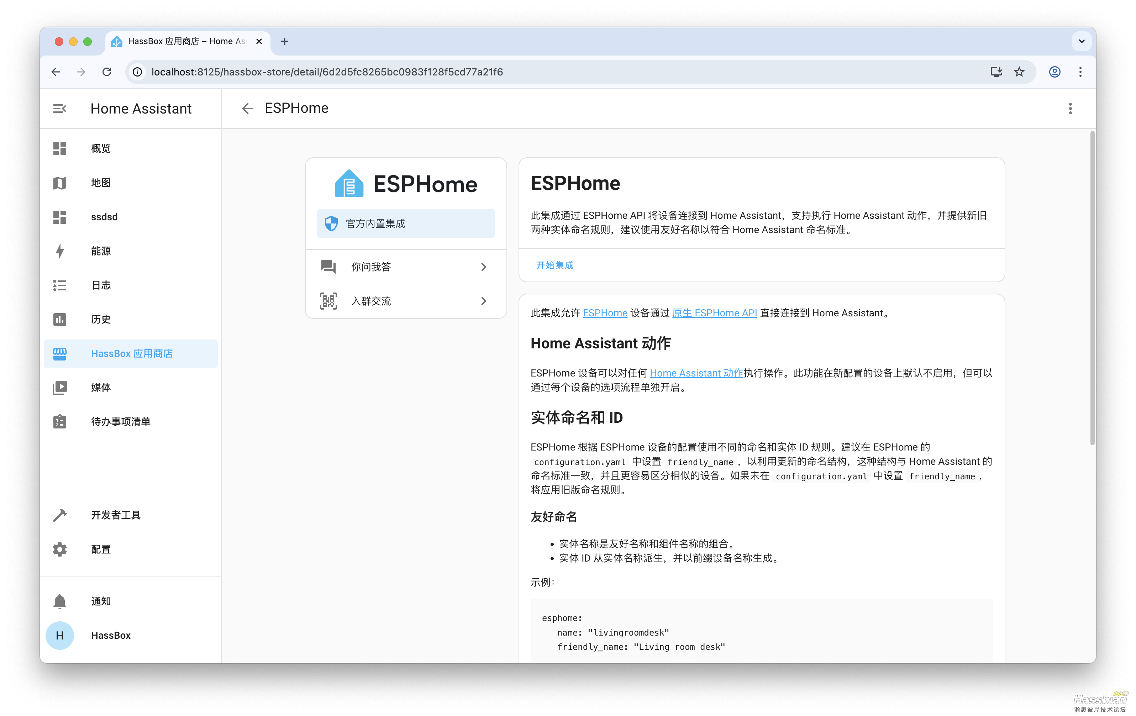1136x716 pixels.
Task: Click the 入群交流 row label
Action: tap(371, 301)
